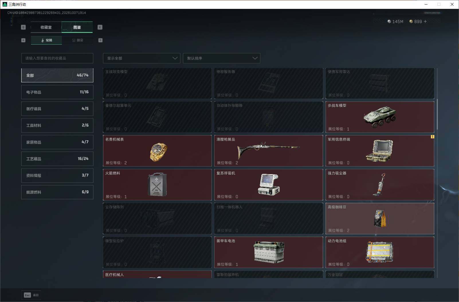
Task: Select the 全部 category
Action: click(57, 75)
